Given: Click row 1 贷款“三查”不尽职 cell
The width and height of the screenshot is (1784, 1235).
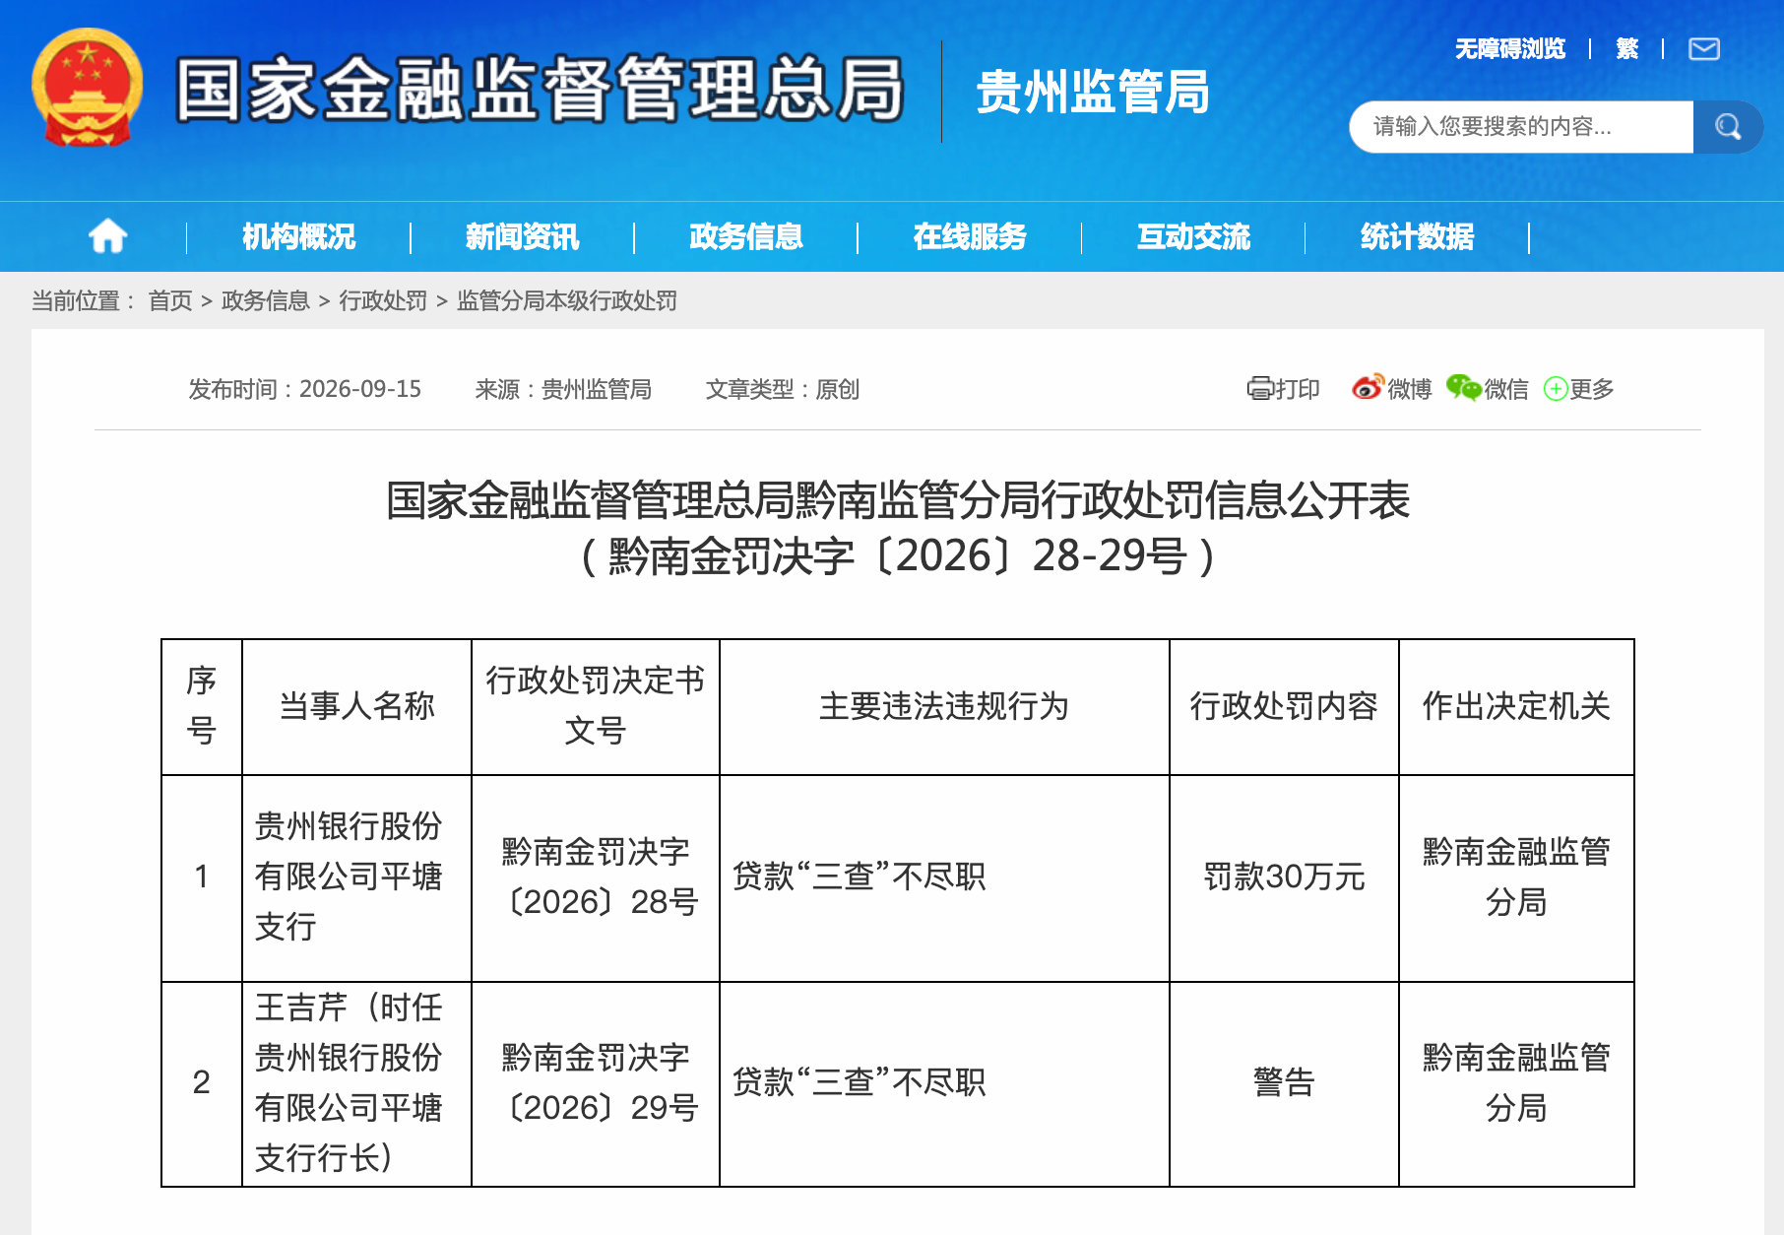Looking at the screenshot, I should (x=944, y=877).
